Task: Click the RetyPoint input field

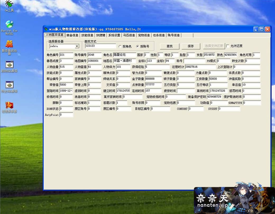Action: point(66,115)
